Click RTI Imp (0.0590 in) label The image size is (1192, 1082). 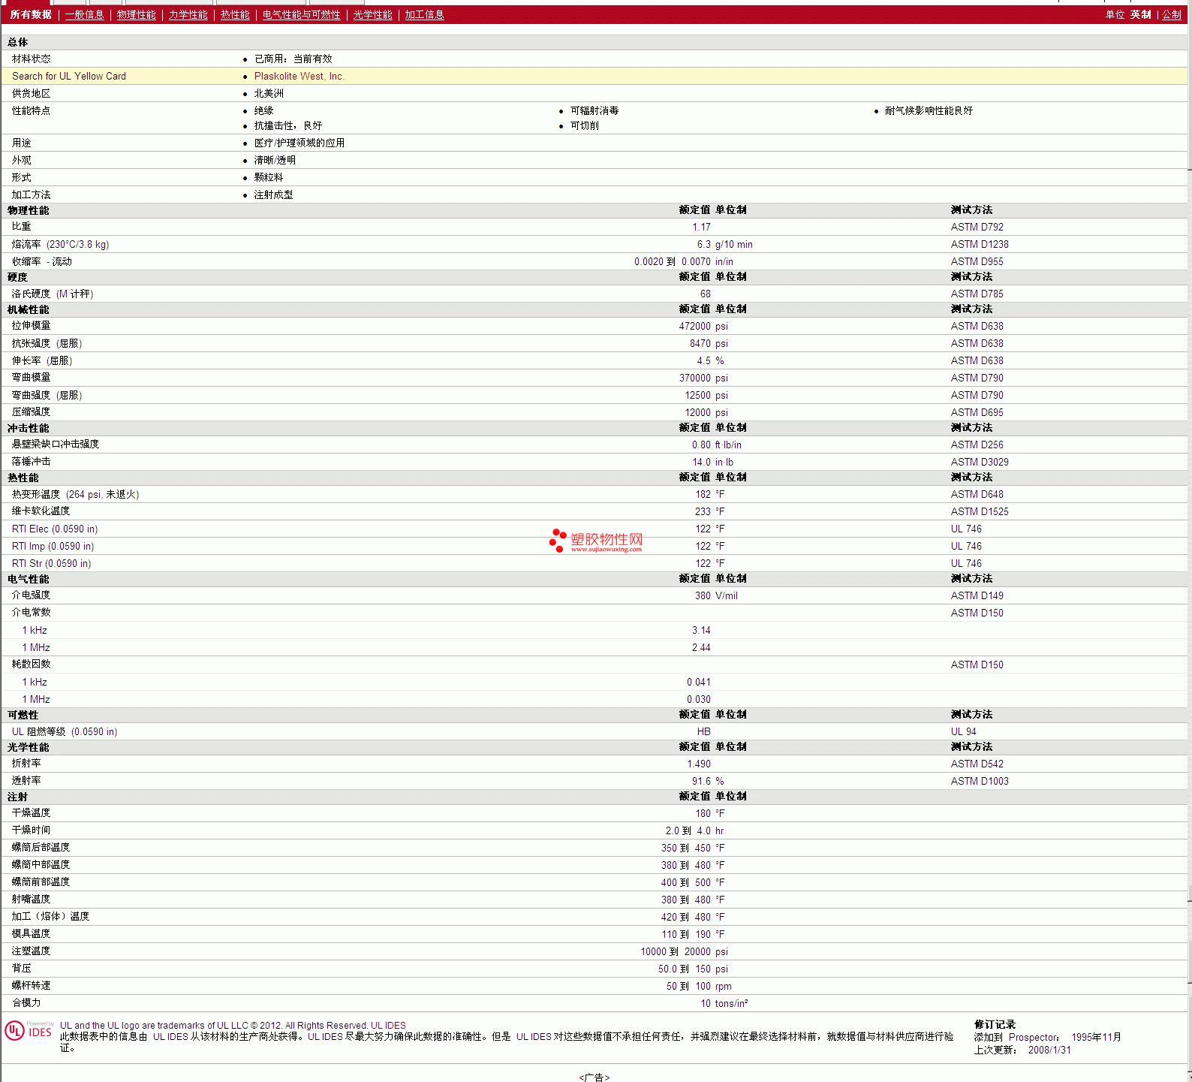pyautogui.click(x=53, y=546)
